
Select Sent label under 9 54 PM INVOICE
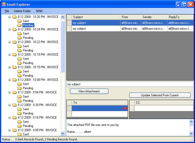(x=26, y=97)
